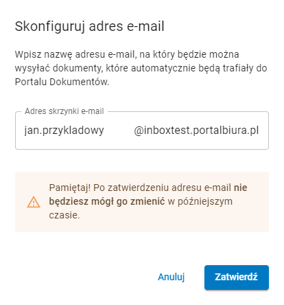Confirm the address with the Zatwierdź button

point(237,278)
